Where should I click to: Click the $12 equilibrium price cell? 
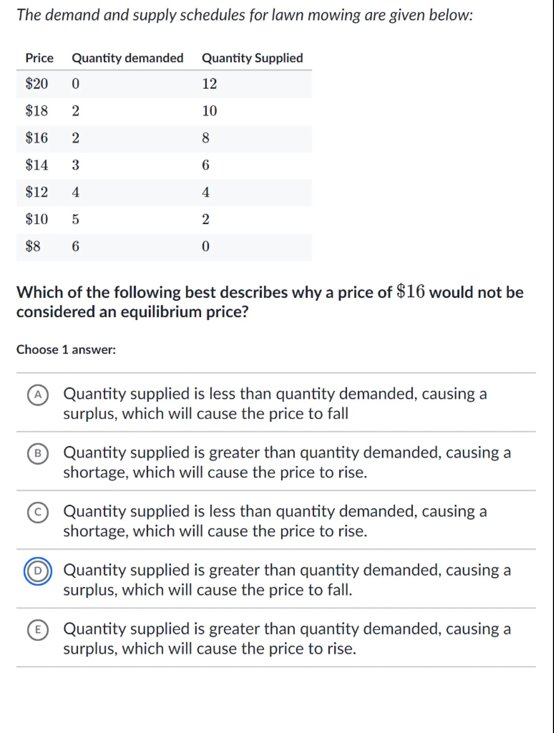coord(37,192)
